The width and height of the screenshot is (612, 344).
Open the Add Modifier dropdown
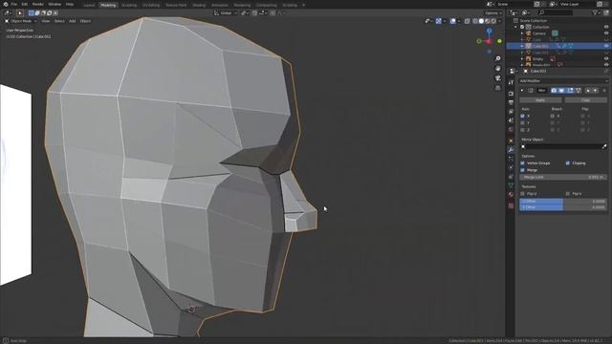click(563, 80)
